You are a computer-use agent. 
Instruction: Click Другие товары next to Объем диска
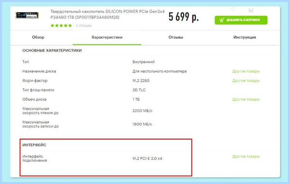[x=246, y=99]
